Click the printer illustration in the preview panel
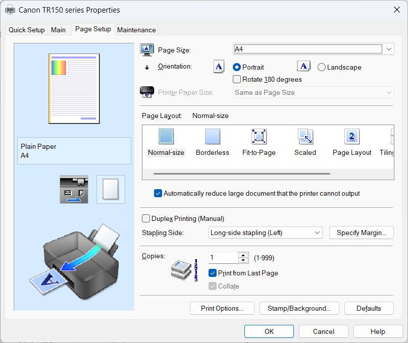 click(75, 262)
